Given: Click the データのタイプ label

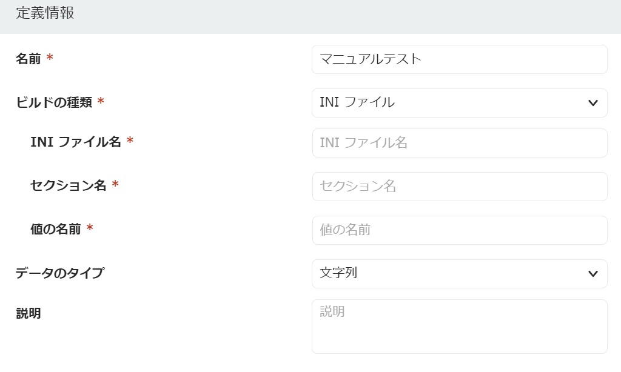Looking at the screenshot, I should click(59, 273).
